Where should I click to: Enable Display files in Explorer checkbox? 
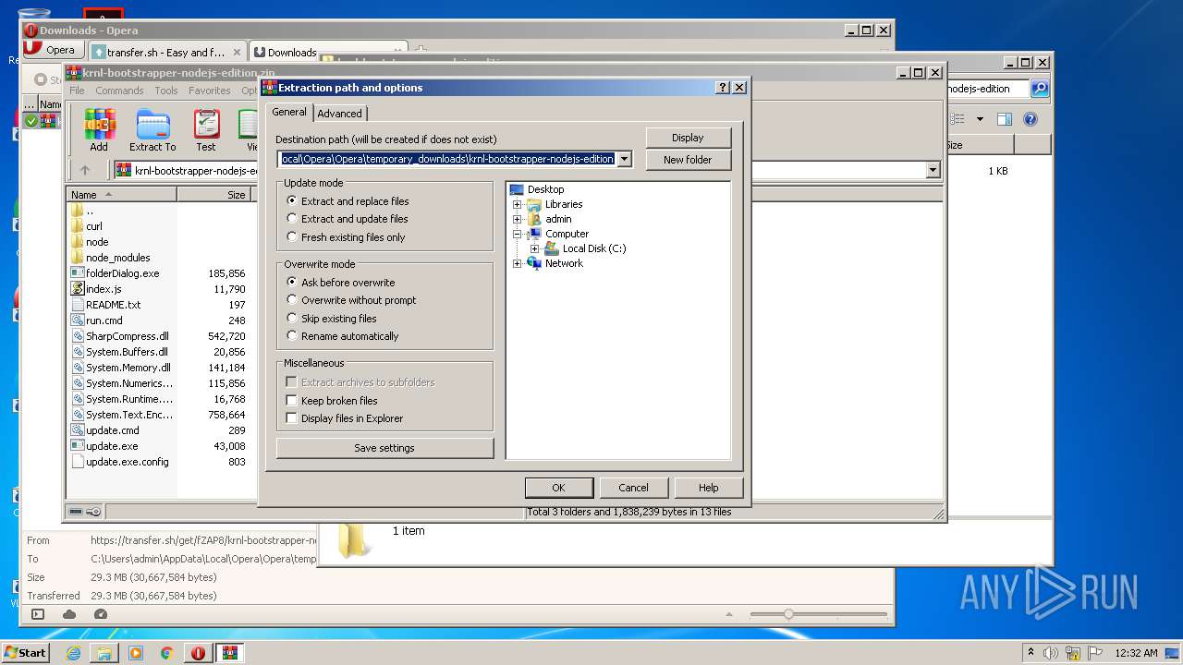click(292, 418)
